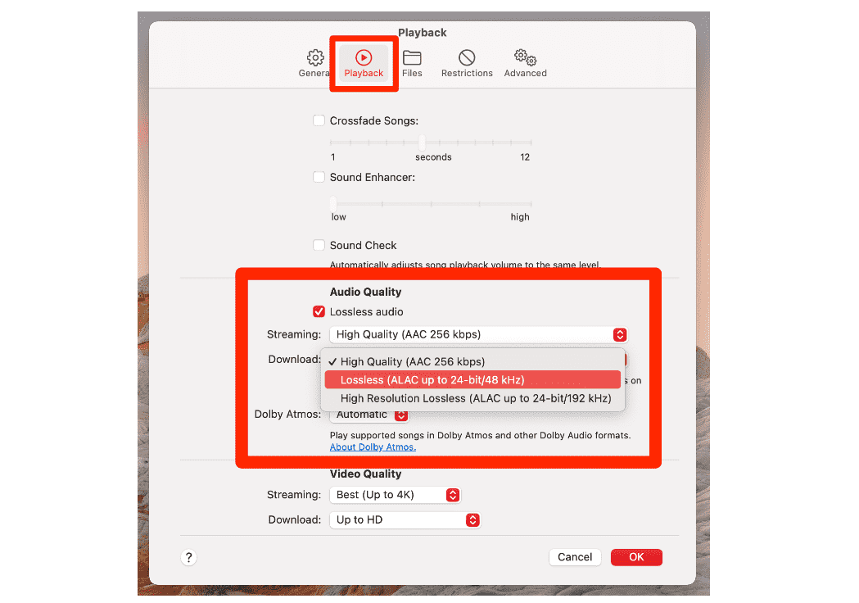Enable the Sound Check checkbox
Screen dimensions: 859x603
(319, 245)
